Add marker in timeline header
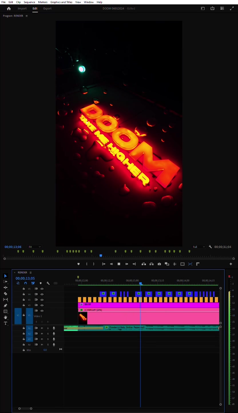Image resolution: width=238 pixels, height=413 pixels. click(41, 283)
